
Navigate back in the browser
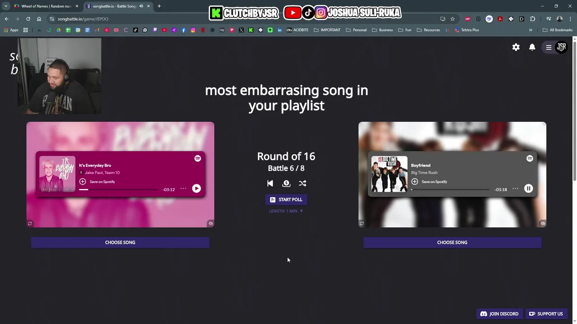(6, 19)
